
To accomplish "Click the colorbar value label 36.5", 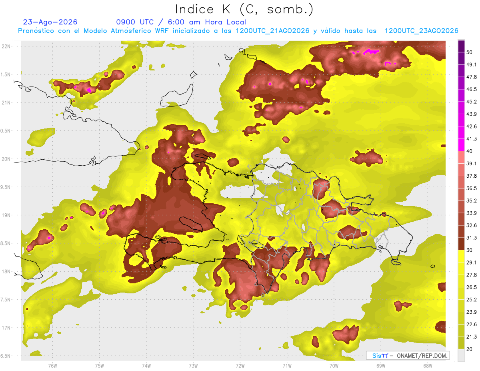I will [x=472, y=188].
